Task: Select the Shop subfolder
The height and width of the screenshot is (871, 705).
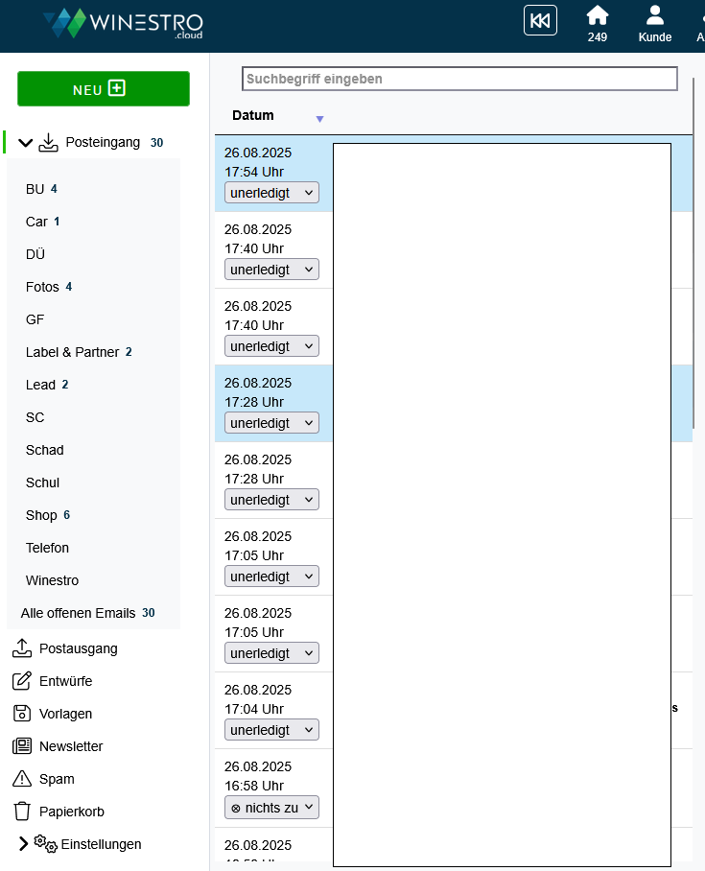Action: pyautogui.click(x=41, y=515)
